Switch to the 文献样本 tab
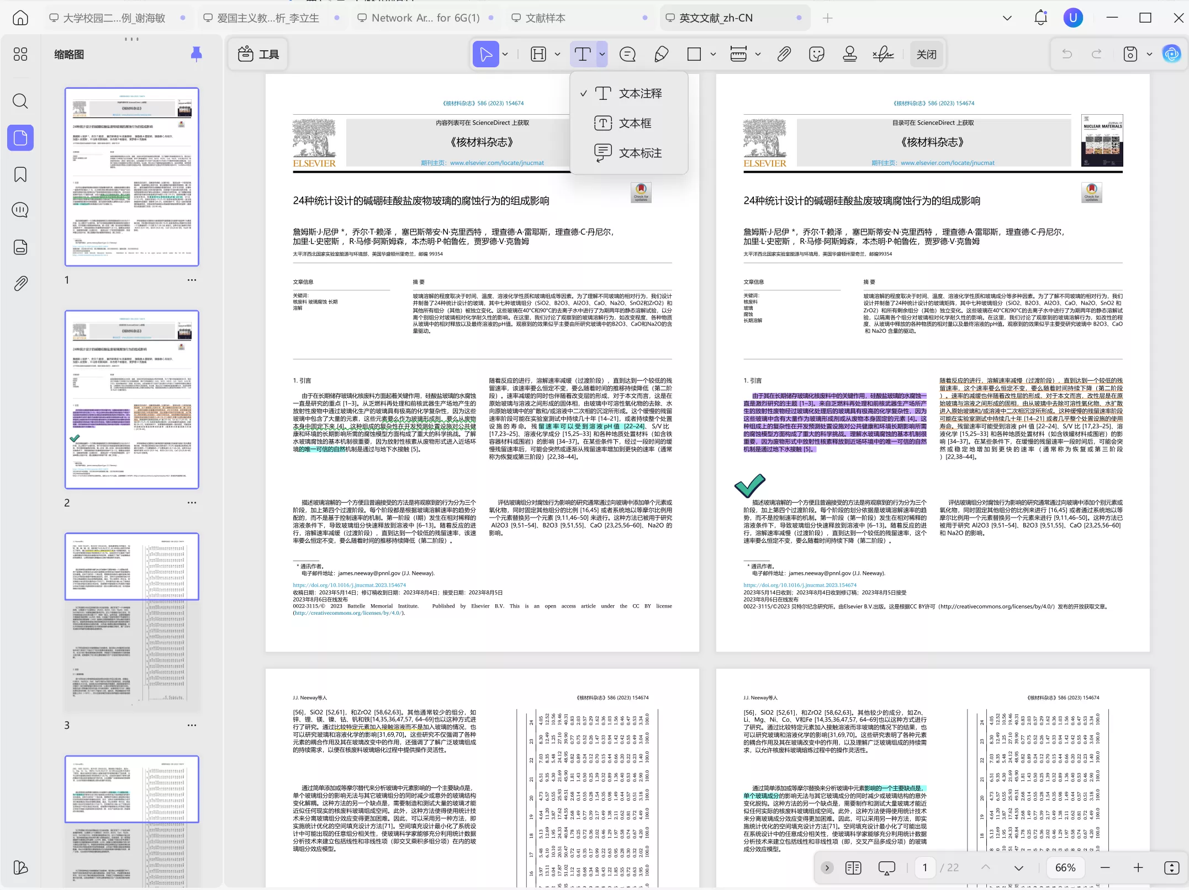 click(545, 18)
